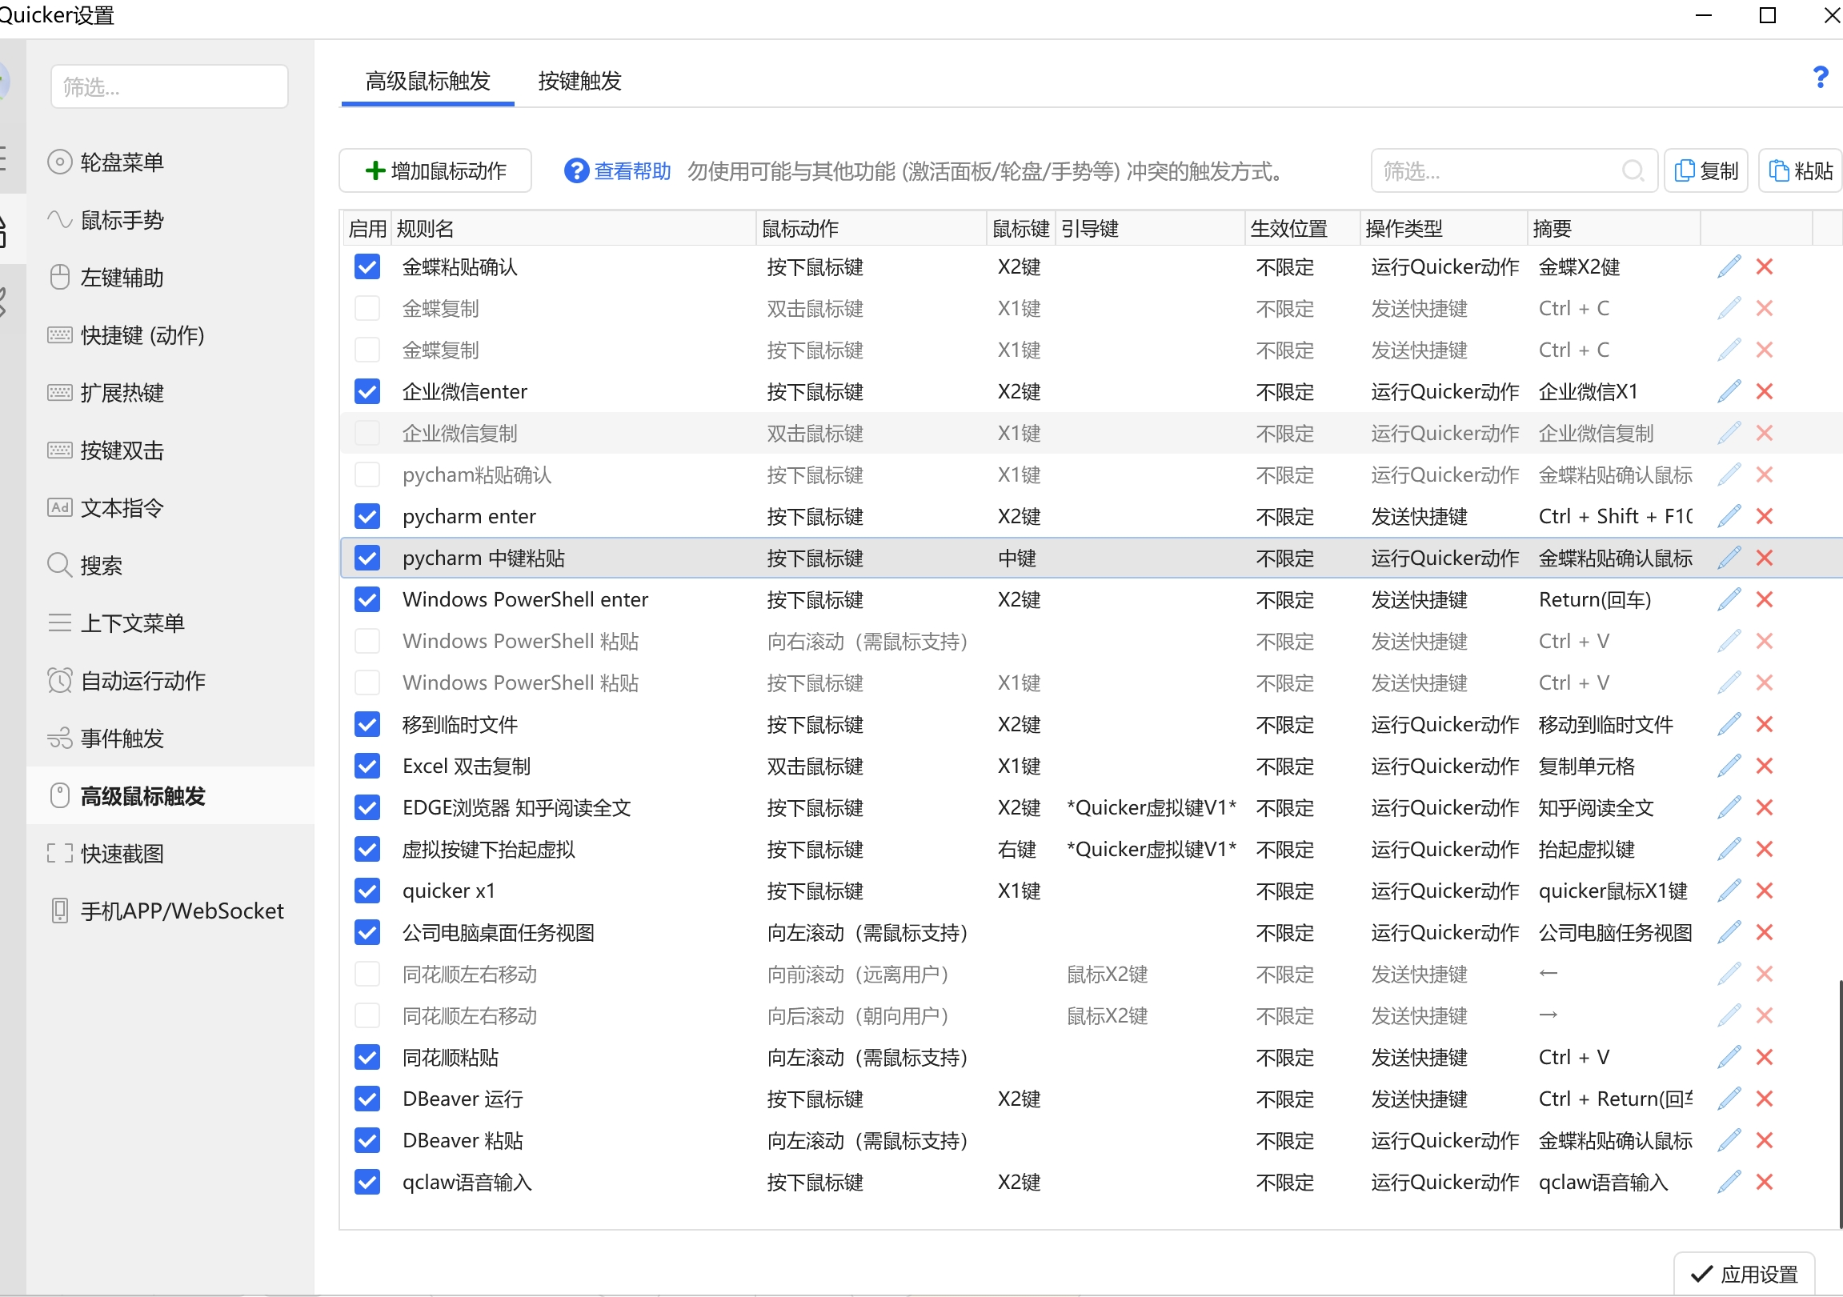
Task: Uncheck the 同花顺粘贴 rule
Action: click(x=367, y=1058)
